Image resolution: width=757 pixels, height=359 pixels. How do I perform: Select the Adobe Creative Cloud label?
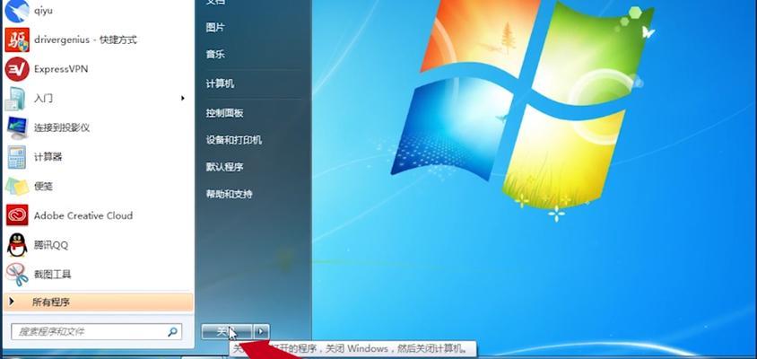coord(83,215)
